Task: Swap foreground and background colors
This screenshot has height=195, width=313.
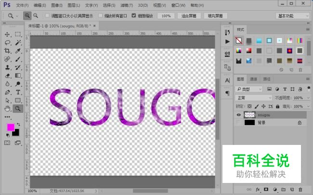Action: (x=18, y=125)
